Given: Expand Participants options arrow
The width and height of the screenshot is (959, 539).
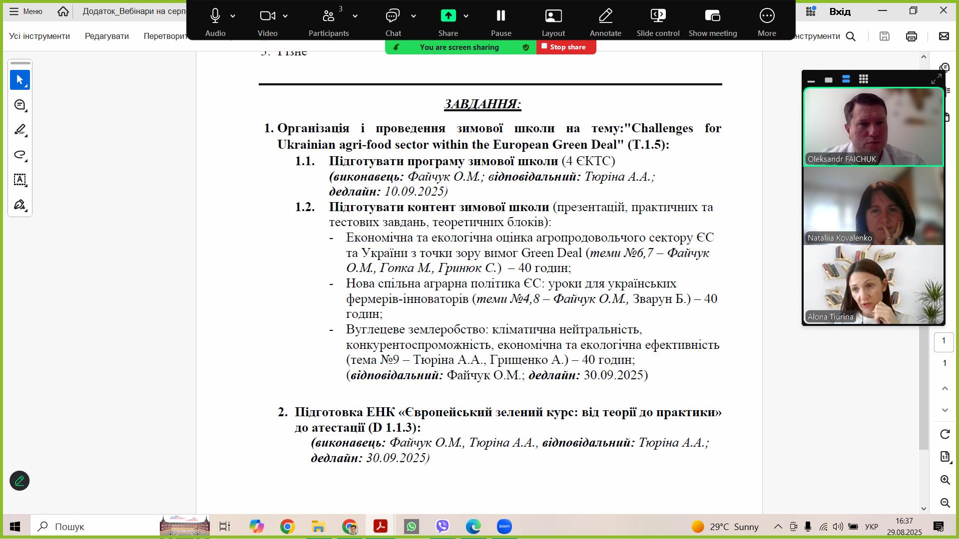Looking at the screenshot, I should (x=355, y=16).
